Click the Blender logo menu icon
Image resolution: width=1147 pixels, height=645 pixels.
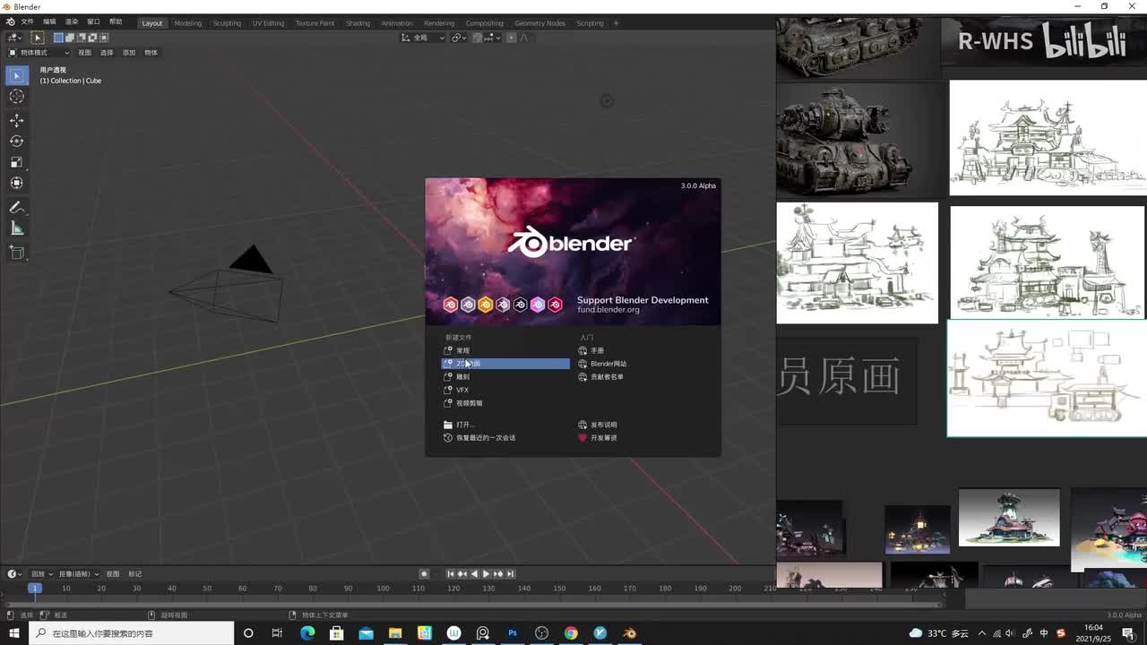point(10,22)
